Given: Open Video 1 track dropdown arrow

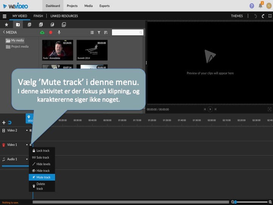Looking at the screenshot, I should (27, 145).
